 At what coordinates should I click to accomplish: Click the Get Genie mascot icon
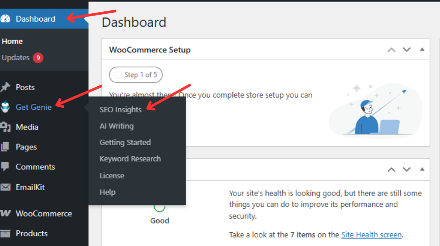pyautogui.click(x=5, y=107)
